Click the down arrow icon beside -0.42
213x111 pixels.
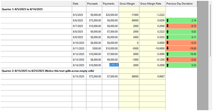(167, 59)
